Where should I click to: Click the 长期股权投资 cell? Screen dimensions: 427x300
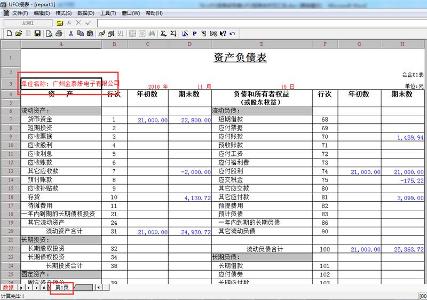tap(61, 249)
